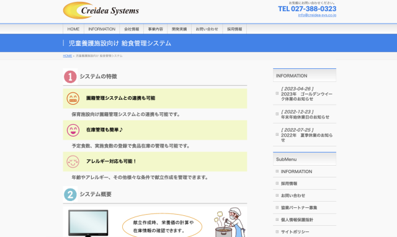
Task: Follow the HOME breadcrumb link
Action: pyautogui.click(x=68, y=56)
